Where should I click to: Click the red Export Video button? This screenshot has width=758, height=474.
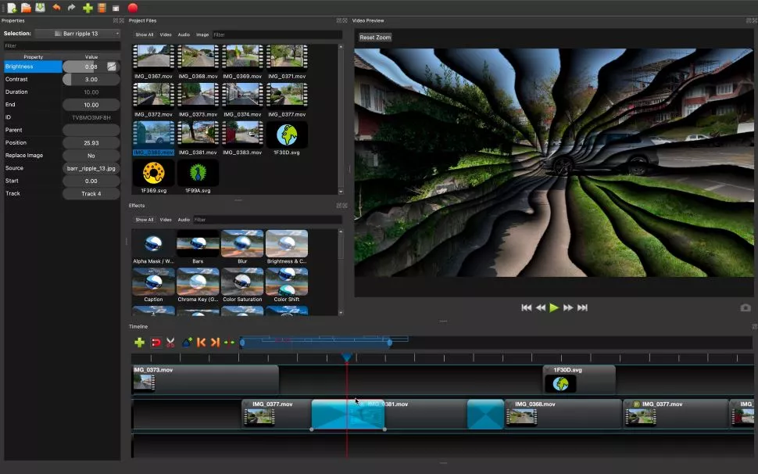[133, 8]
